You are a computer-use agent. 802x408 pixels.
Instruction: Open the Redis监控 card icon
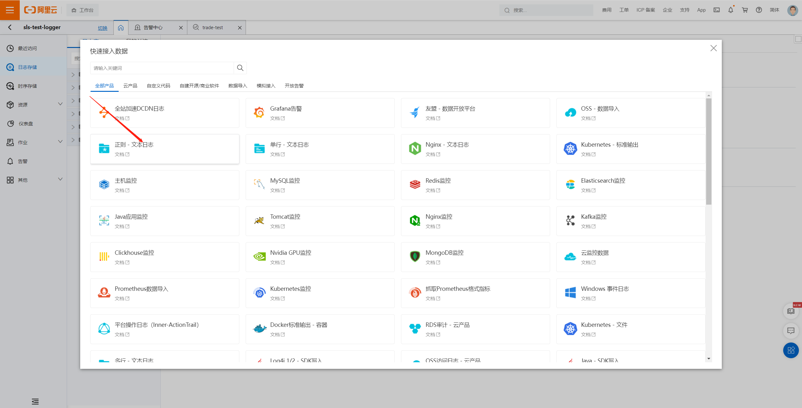pos(415,185)
